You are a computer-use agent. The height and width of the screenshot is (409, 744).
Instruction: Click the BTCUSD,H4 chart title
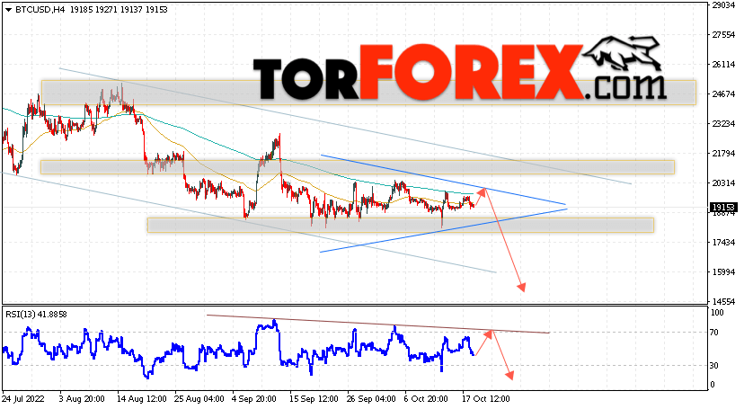coord(40,10)
